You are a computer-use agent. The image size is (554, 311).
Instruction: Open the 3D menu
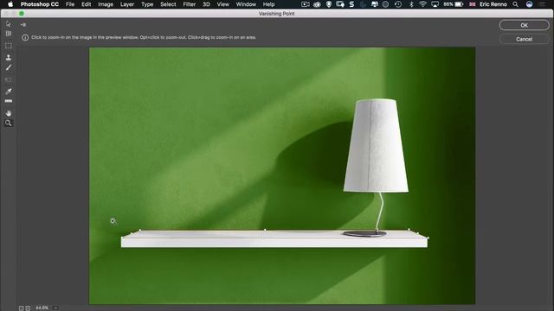(x=206, y=4)
